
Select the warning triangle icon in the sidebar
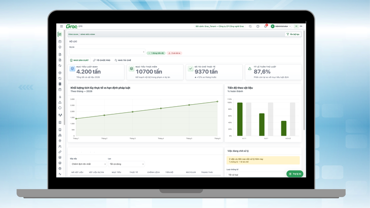click(x=60, y=102)
